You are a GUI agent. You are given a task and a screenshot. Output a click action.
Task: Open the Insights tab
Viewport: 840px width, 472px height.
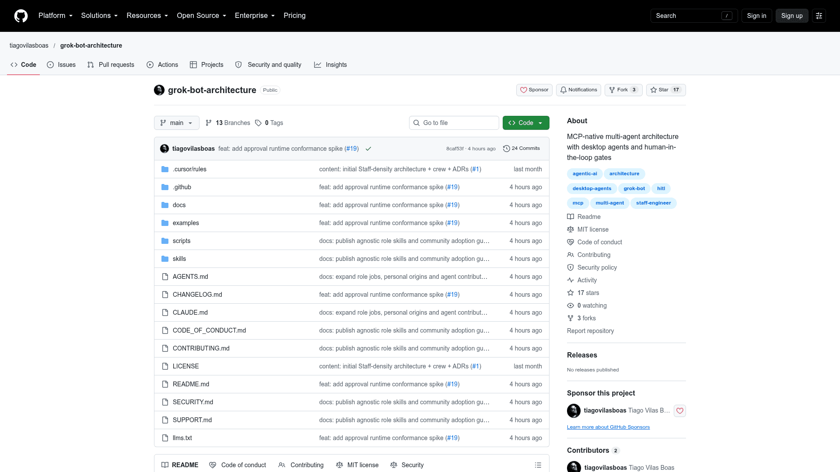tap(330, 65)
